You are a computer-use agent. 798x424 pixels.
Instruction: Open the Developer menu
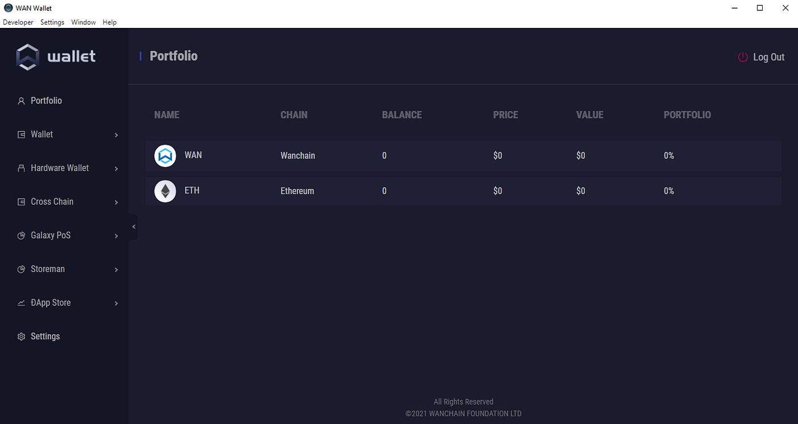[x=18, y=22]
